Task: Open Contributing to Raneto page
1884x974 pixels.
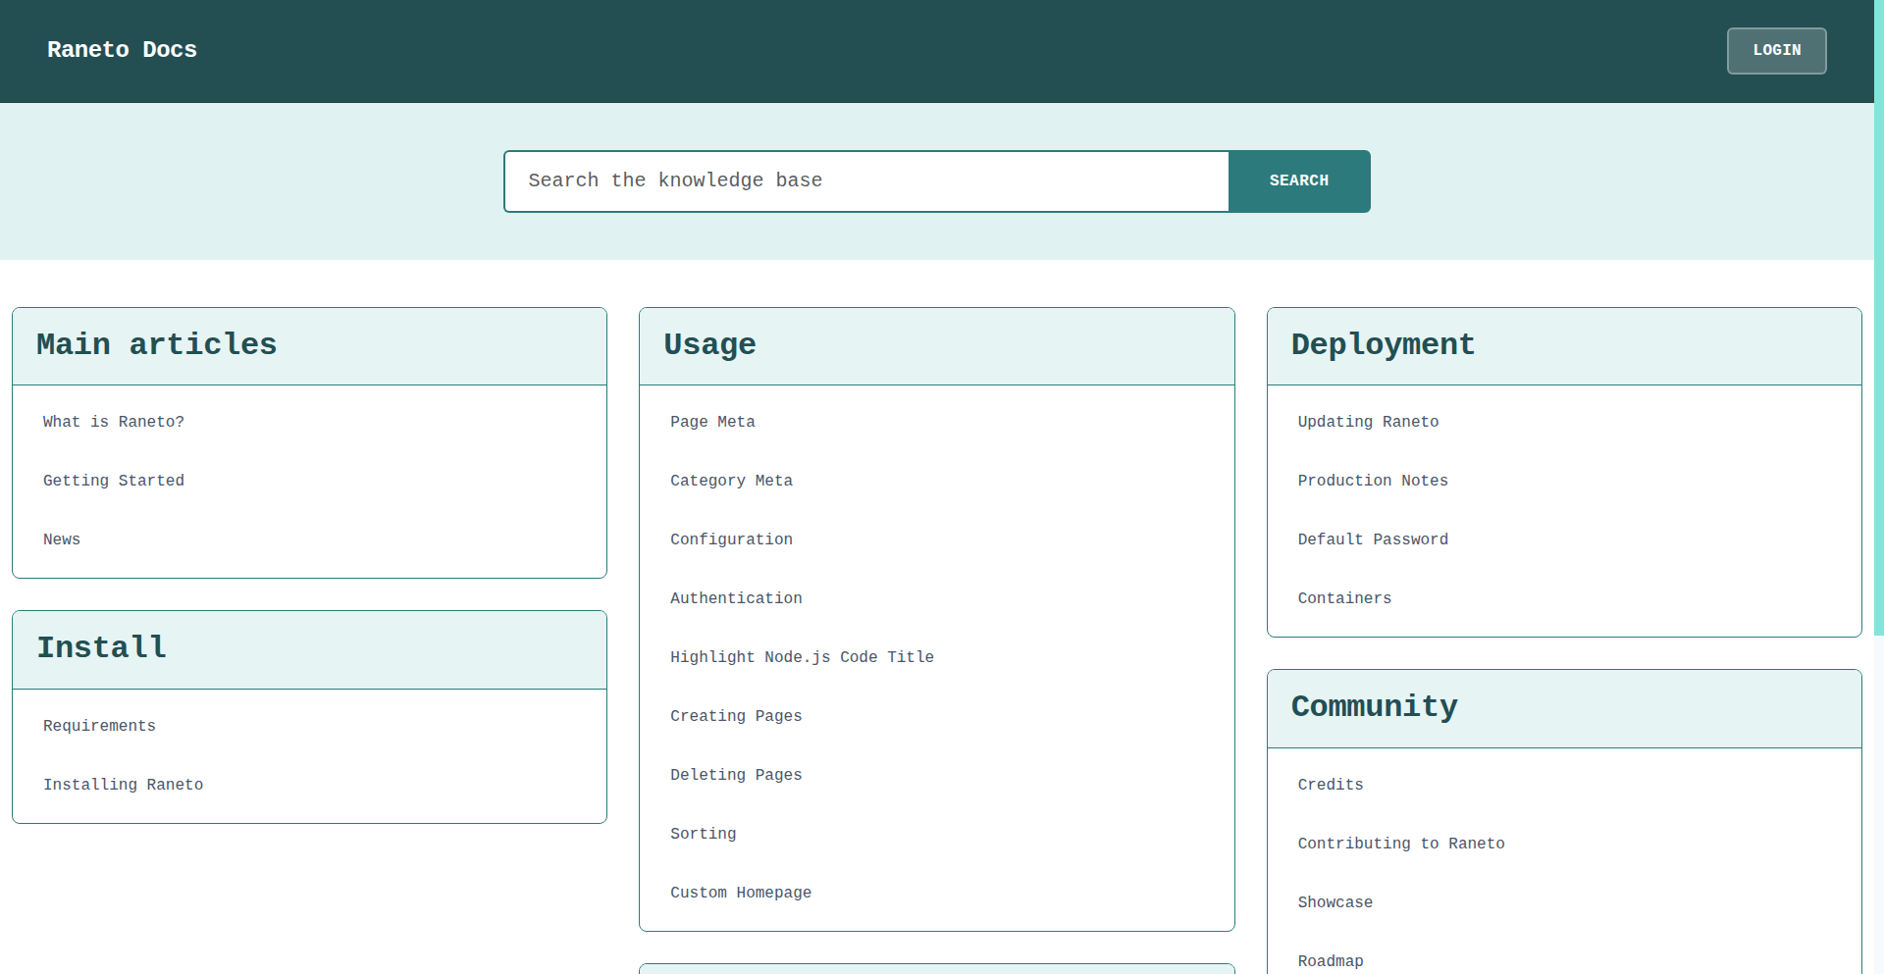Action: [1401, 844]
